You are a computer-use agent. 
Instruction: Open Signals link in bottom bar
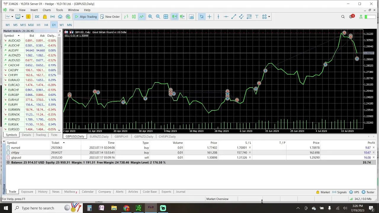[340, 192]
